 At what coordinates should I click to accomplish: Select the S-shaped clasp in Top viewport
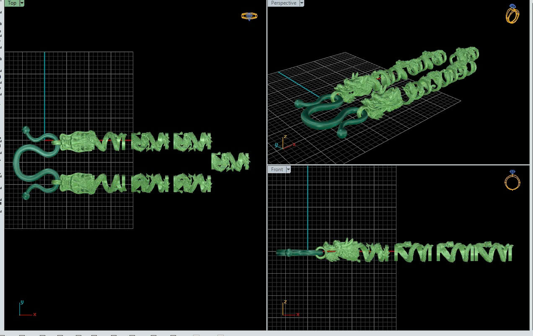[36, 162]
